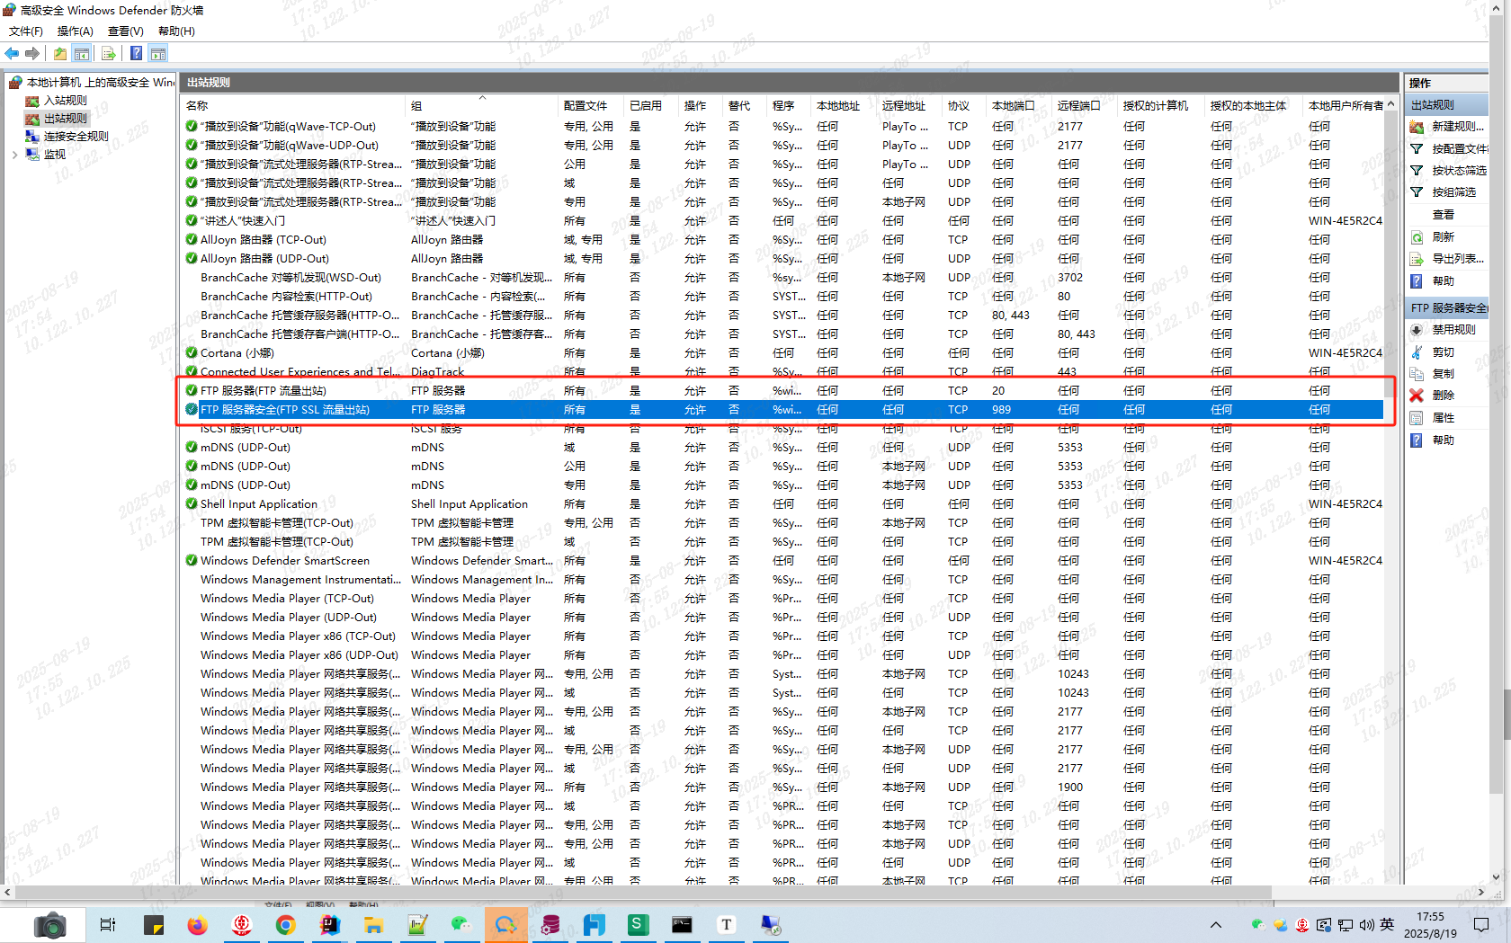Open File Explorer from the taskbar
1511x943 pixels.
373,924
